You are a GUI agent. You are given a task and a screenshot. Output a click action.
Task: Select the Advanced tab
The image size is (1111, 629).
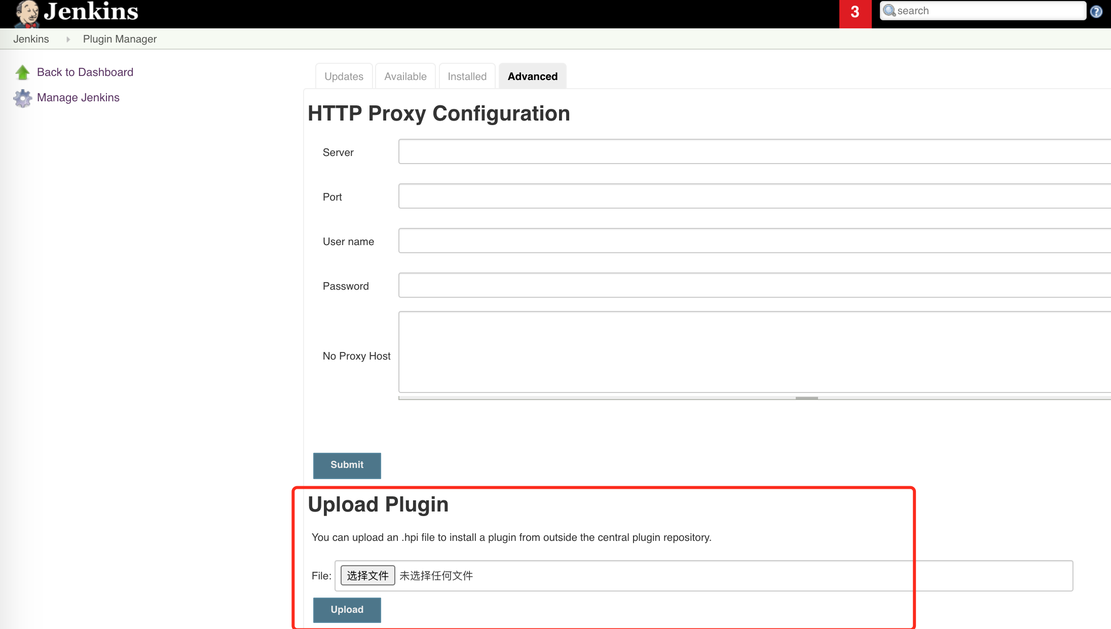pos(533,76)
